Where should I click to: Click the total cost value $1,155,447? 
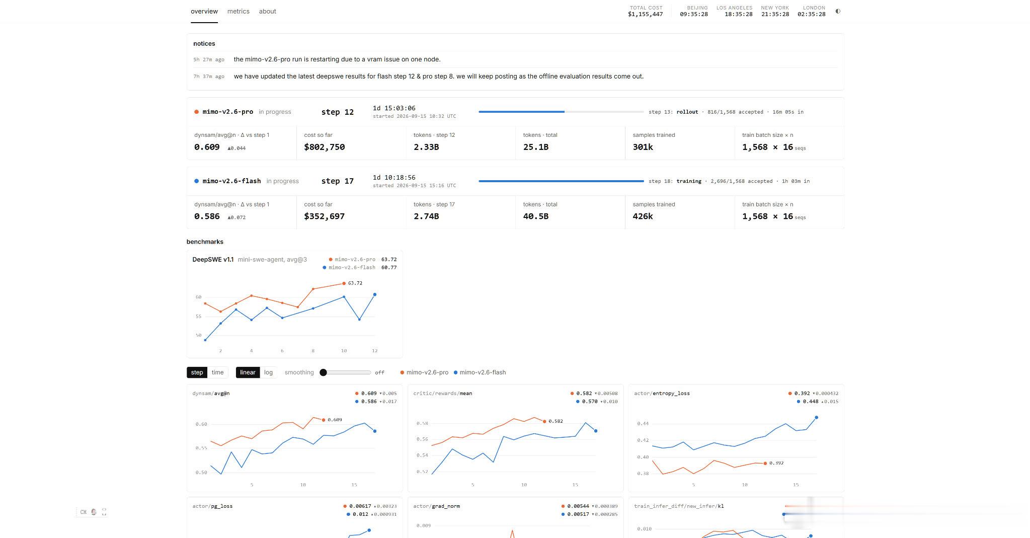645,14
